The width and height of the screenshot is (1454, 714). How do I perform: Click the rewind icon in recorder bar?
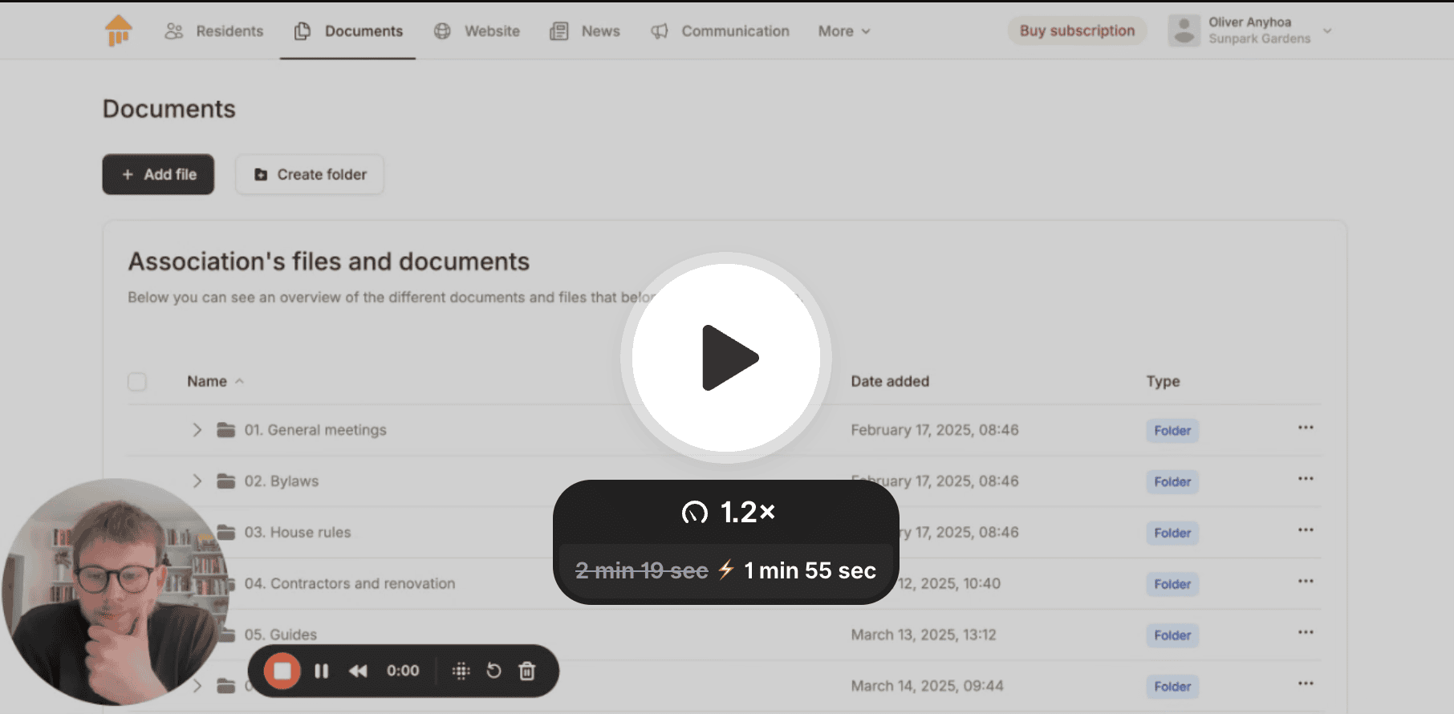tap(358, 671)
